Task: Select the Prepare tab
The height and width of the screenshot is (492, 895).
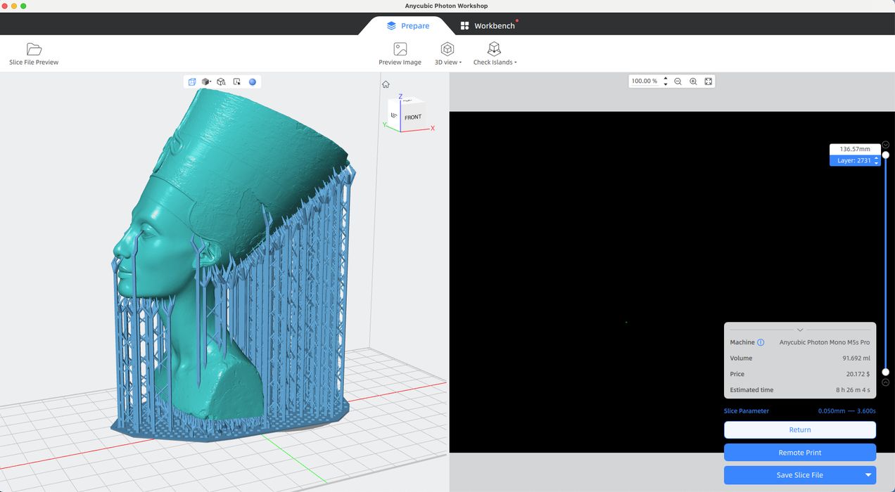Action: (408, 26)
